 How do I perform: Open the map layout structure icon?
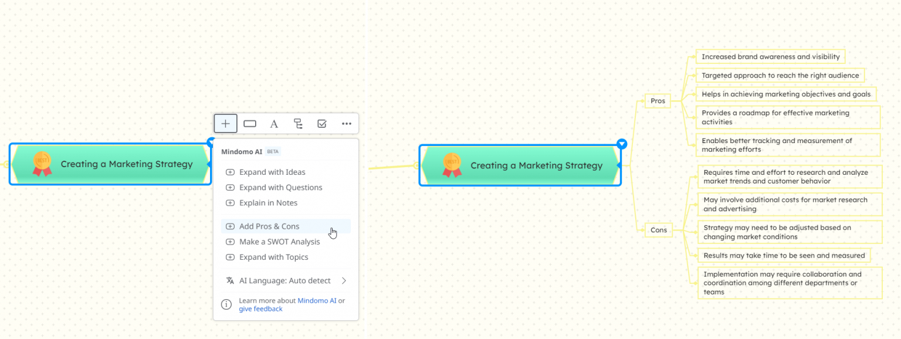click(x=298, y=124)
